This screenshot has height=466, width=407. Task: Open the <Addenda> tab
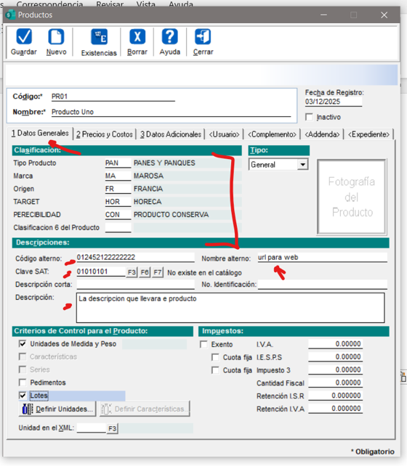click(x=322, y=134)
